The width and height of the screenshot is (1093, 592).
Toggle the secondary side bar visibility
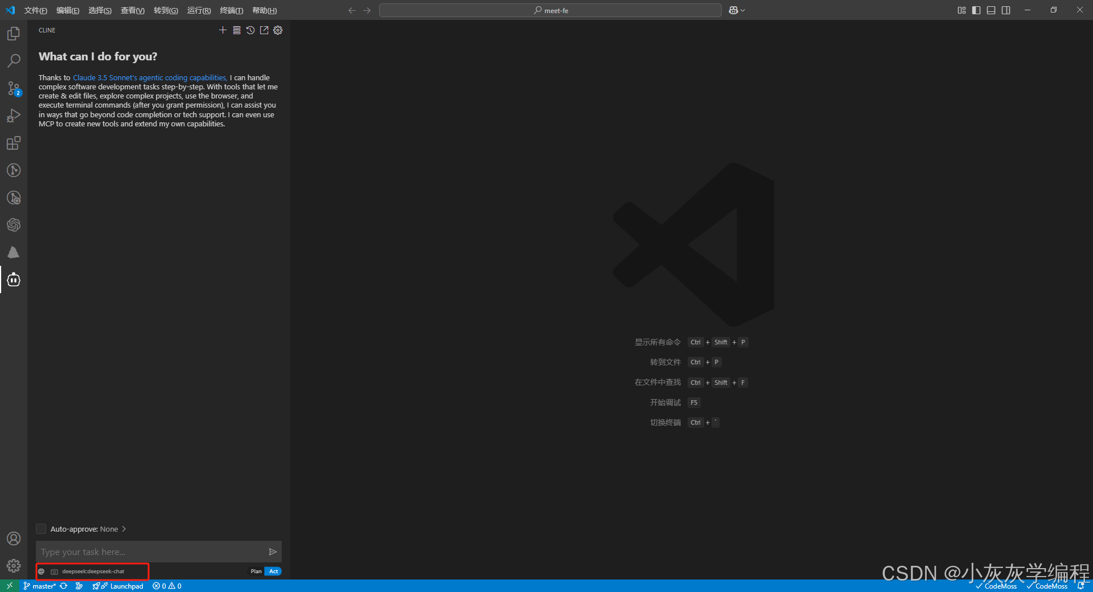pyautogui.click(x=1006, y=10)
